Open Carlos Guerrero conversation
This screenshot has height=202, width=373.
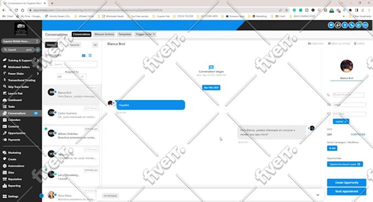click(71, 115)
